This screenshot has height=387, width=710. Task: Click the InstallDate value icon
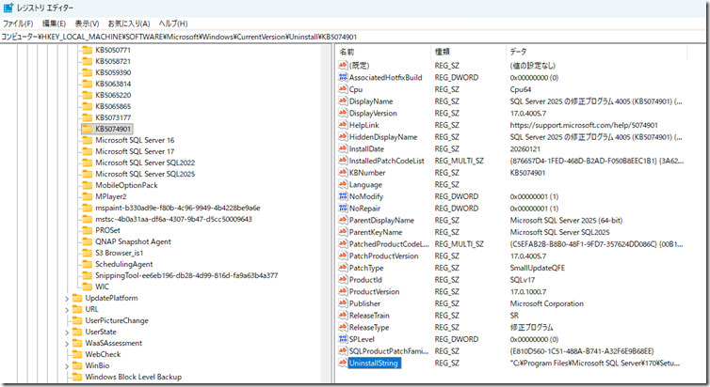[x=343, y=148]
